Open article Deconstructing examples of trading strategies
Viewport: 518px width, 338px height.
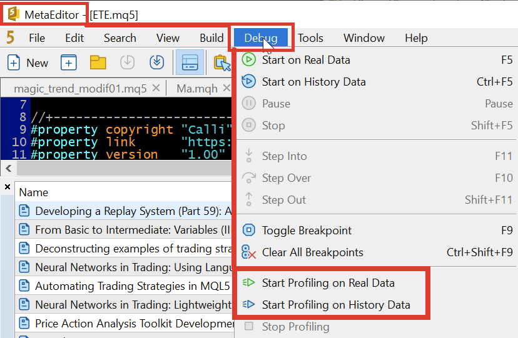124,249
